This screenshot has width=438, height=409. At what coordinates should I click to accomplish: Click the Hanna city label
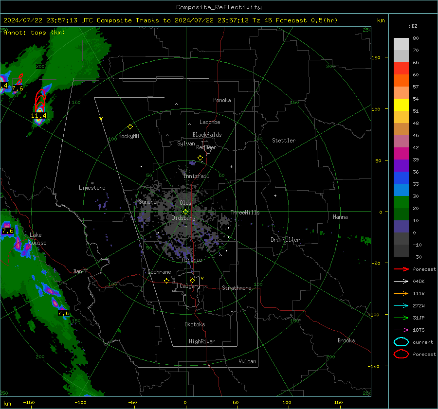coord(340,217)
